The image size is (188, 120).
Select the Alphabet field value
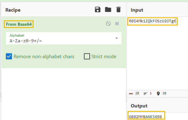pyautogui.click(x=26, y=41)
